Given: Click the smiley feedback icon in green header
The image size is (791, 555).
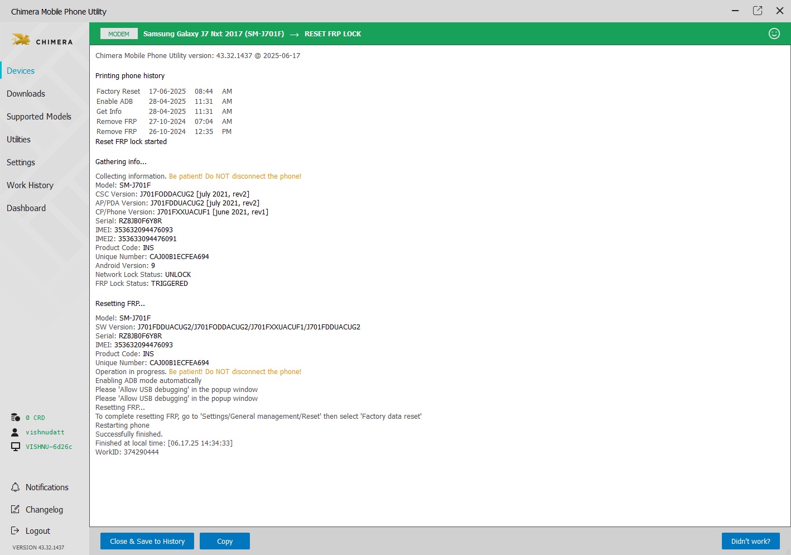Looking at the screenshot, I should point(774,34).
